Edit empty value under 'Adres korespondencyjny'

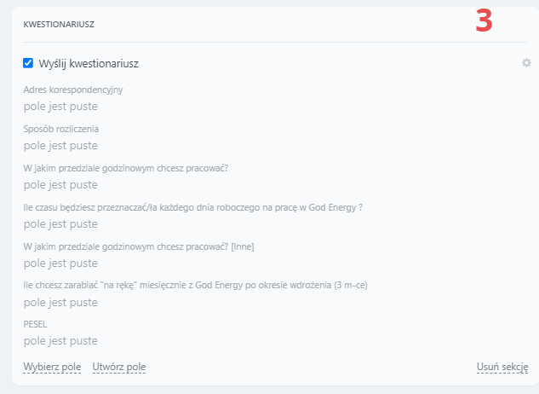(60, 107)
